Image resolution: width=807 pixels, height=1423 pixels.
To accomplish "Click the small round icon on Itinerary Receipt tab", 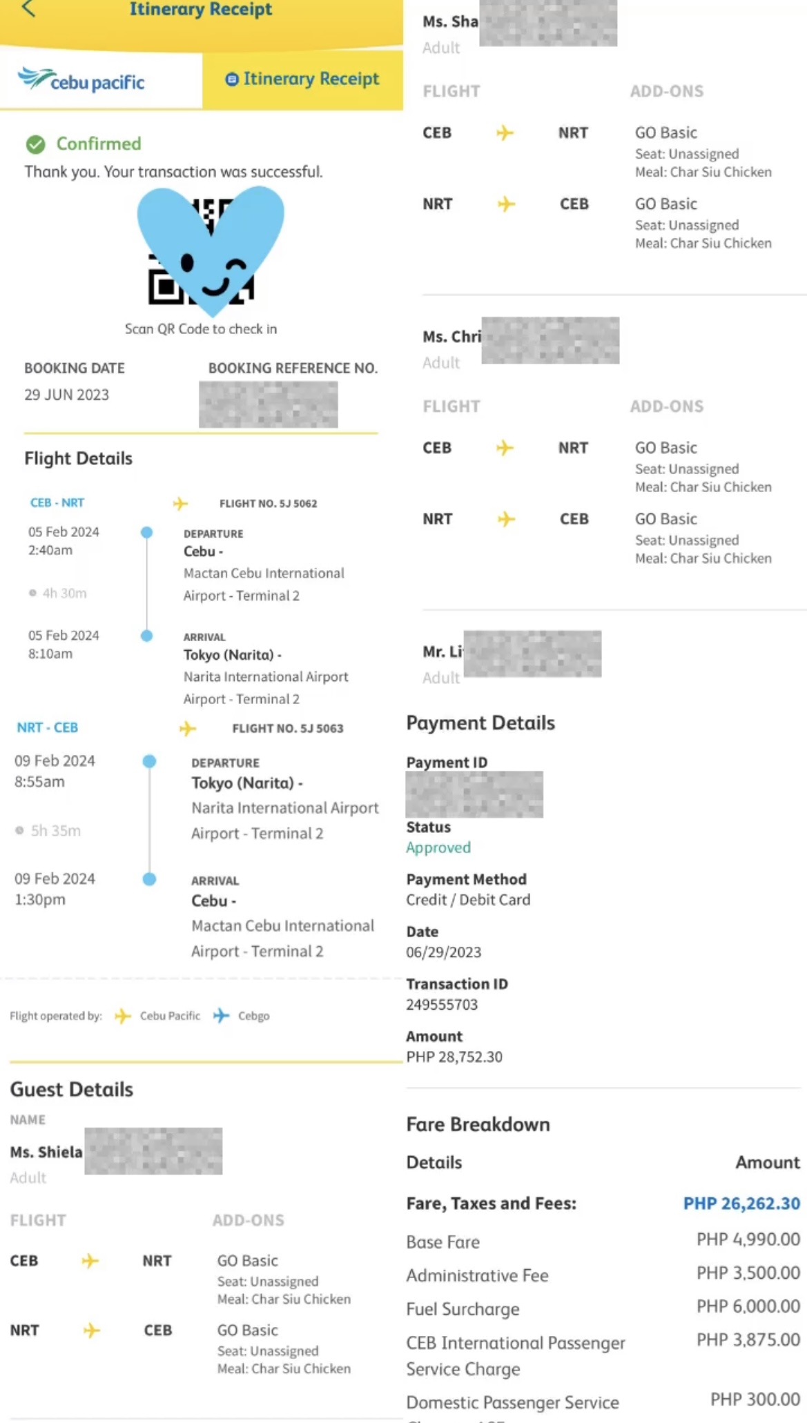I will coord(232,79).
